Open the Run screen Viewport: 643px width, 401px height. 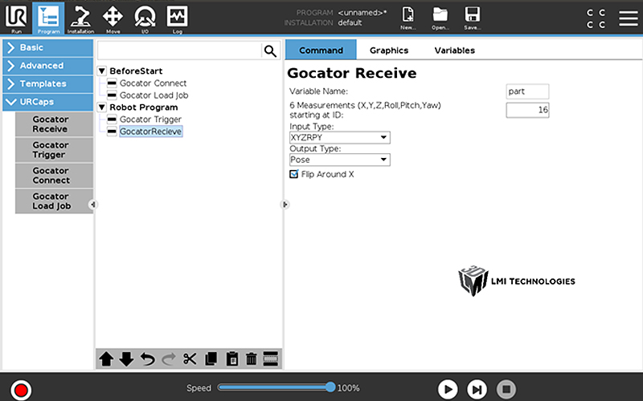(16, 18)
